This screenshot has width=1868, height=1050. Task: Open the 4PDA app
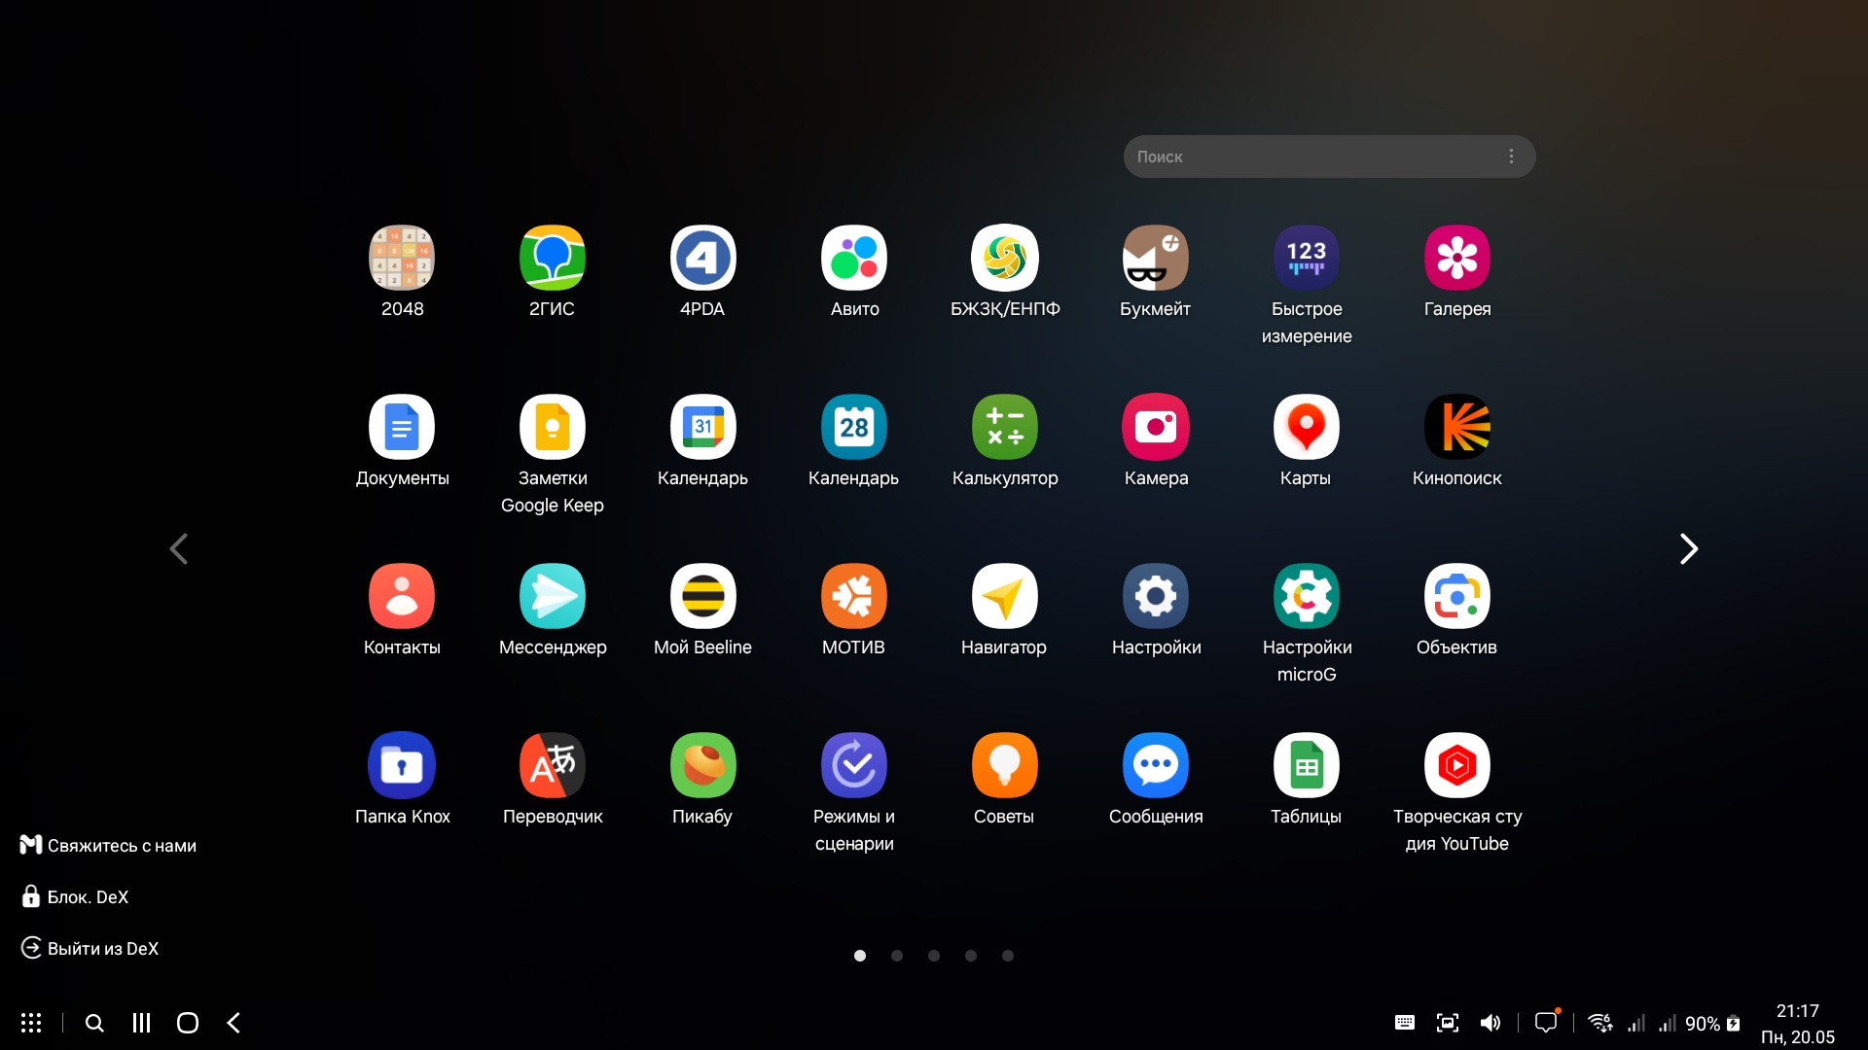pos(702,258)
